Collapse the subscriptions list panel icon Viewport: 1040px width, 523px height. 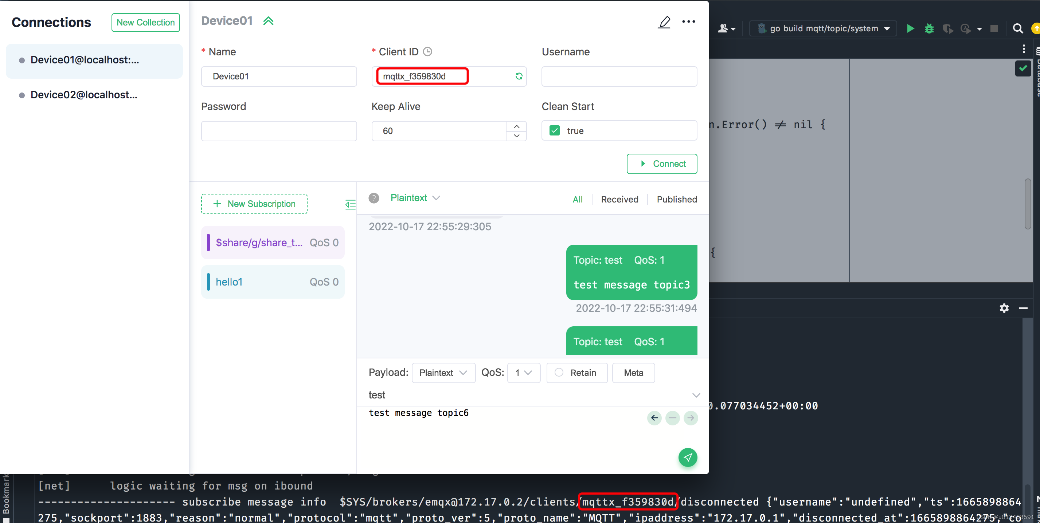point(350,204)
